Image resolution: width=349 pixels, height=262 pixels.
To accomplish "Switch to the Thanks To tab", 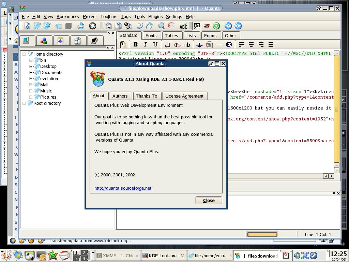I will point(147,96).
